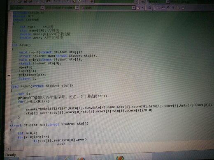Click the horizontal scrollbar left arrow

[8, 149]
